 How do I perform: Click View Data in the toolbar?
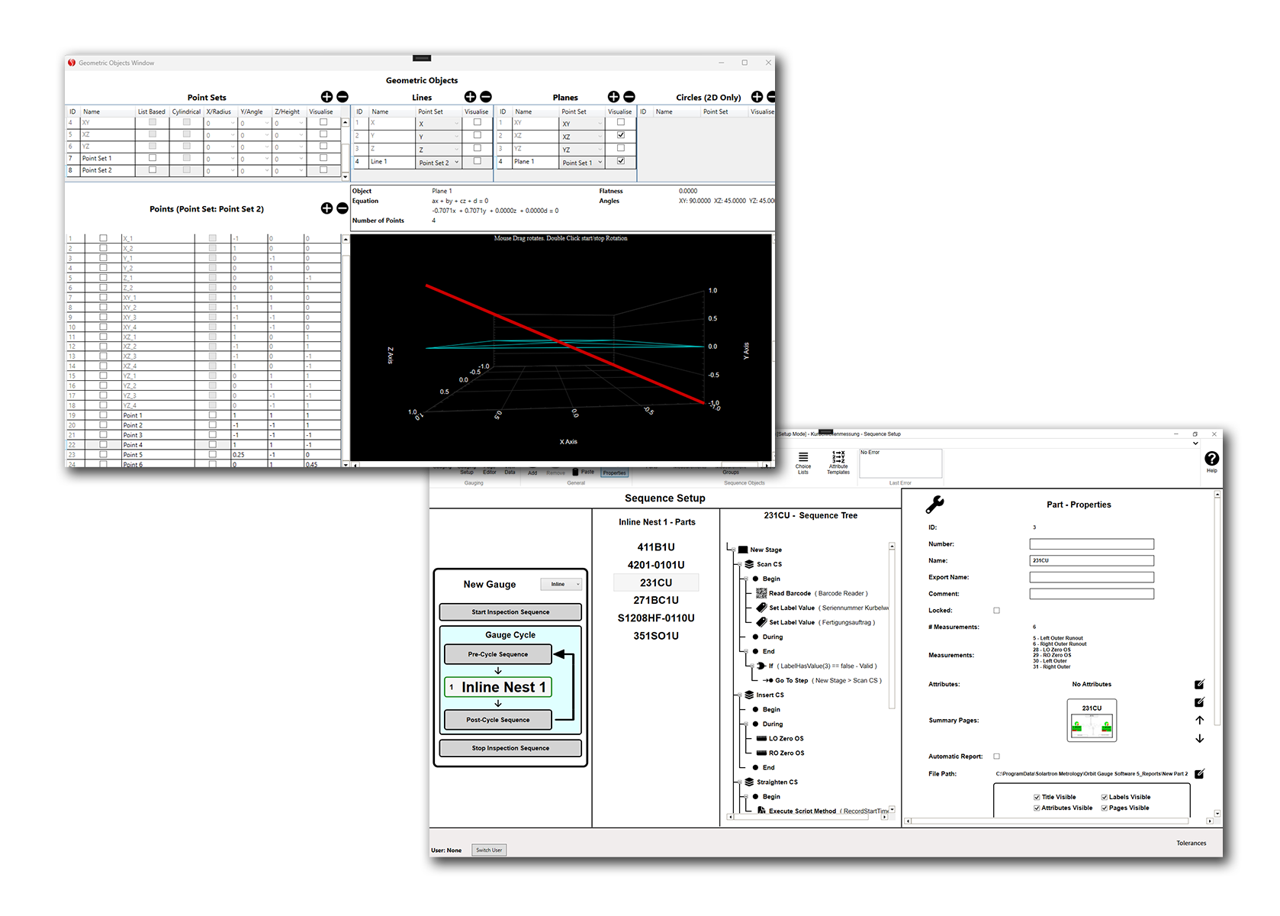point(510,471)
